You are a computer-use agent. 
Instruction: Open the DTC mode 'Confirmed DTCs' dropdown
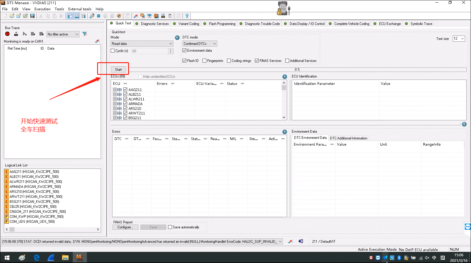point(200,44)
